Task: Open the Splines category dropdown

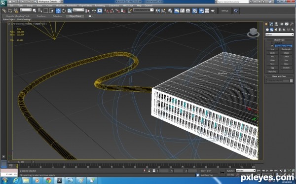Action: click(x=279, y=35)
